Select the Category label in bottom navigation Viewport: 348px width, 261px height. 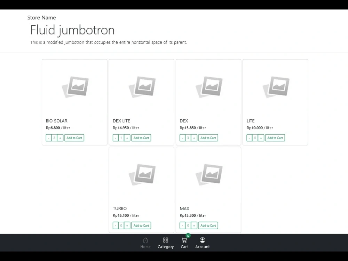pyautogui.click(x=166, y=247)
